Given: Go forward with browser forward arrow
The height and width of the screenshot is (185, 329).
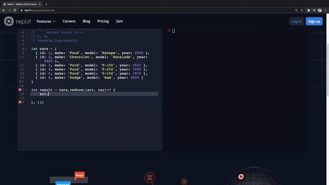Looking at the screenshot, I should click(9, 10).
